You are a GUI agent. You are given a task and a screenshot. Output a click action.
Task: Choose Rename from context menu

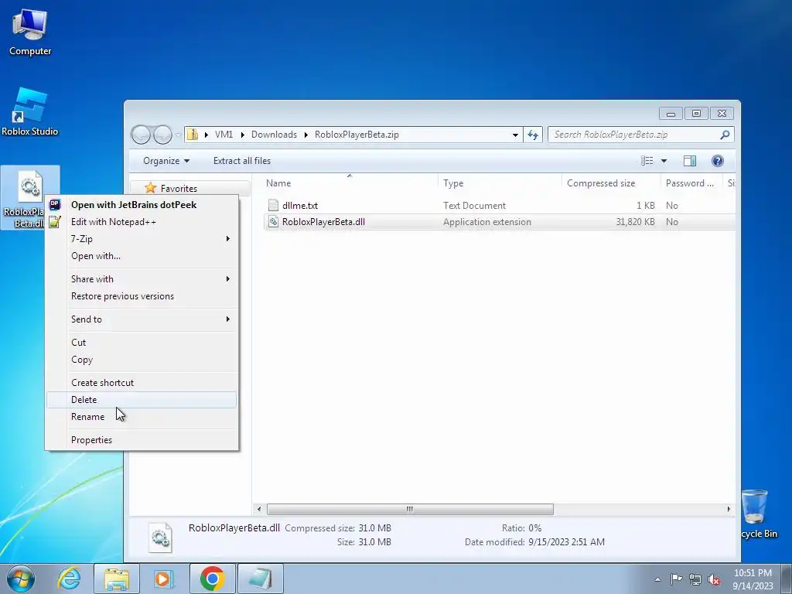click(142, 417)
